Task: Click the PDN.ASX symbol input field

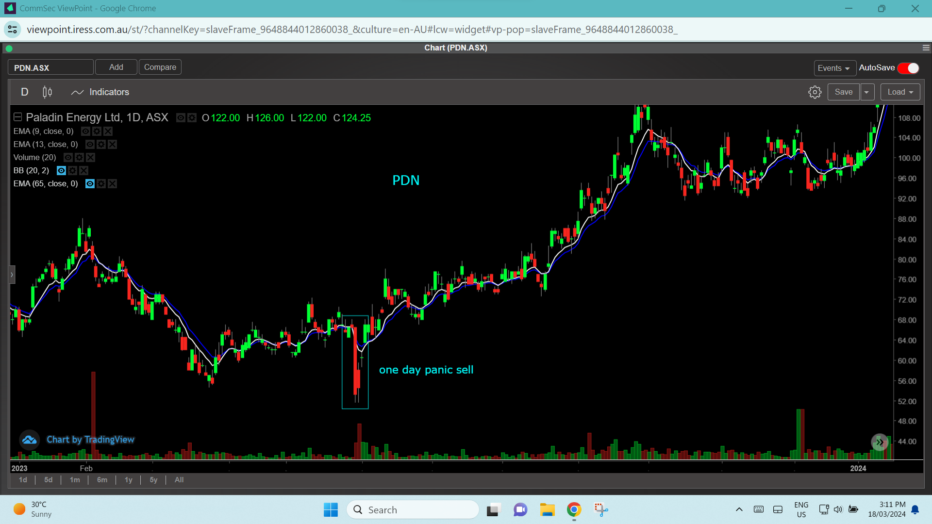Action: (50, 67)
